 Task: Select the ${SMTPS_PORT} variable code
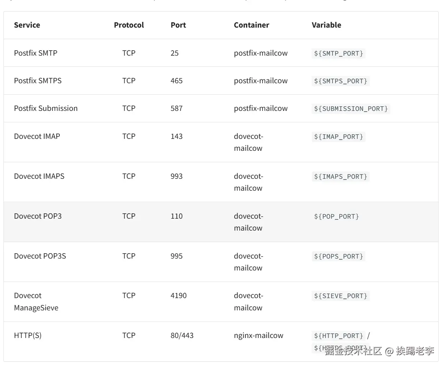pyautogui.click(x=340, y=81)
